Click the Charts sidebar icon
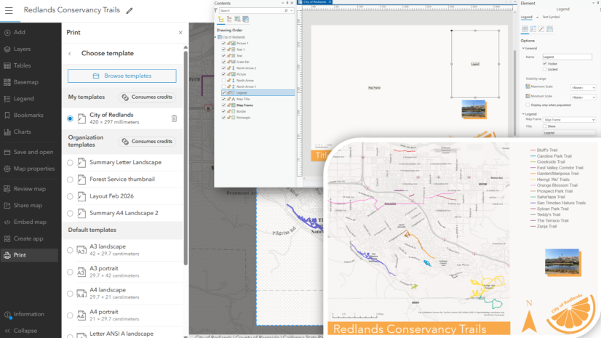Viewport: 601px width, 338px height. (7, 132)
